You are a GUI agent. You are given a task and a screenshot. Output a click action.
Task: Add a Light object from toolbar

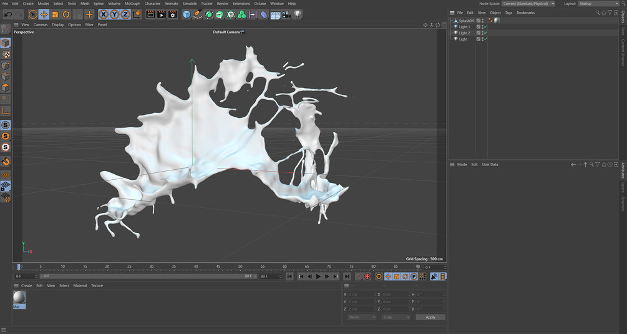pyautogui.click(x=298, y=14)
